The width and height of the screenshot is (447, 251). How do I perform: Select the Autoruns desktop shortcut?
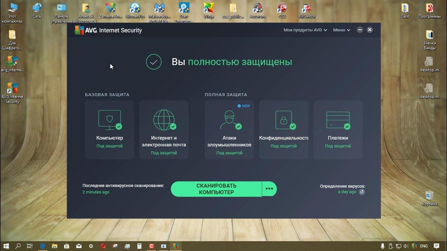point(258,11)
